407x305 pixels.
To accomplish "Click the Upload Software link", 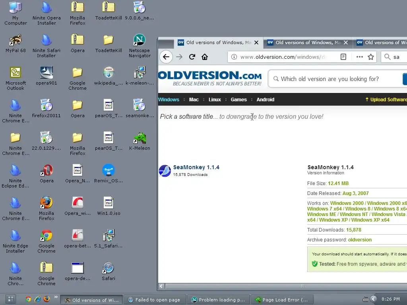I will 386,100.
